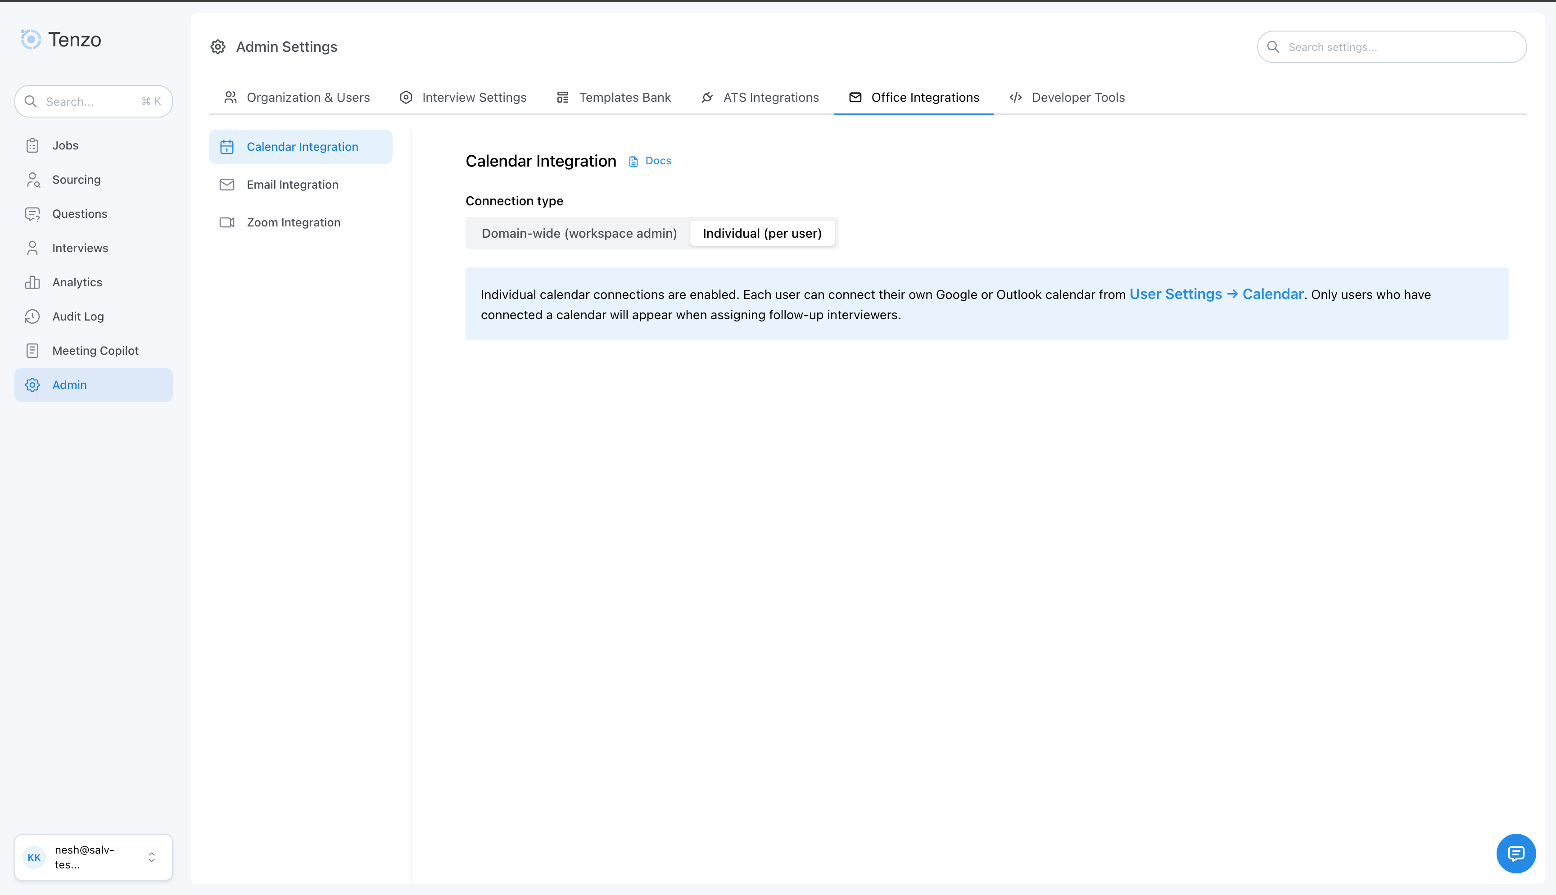1556x895 pixels.
Task: Focus the Search settings... field
Action: click(x=1391, y=47)
